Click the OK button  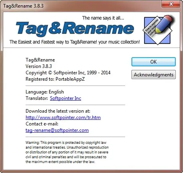pyautogui.click(x=153, y=62)
